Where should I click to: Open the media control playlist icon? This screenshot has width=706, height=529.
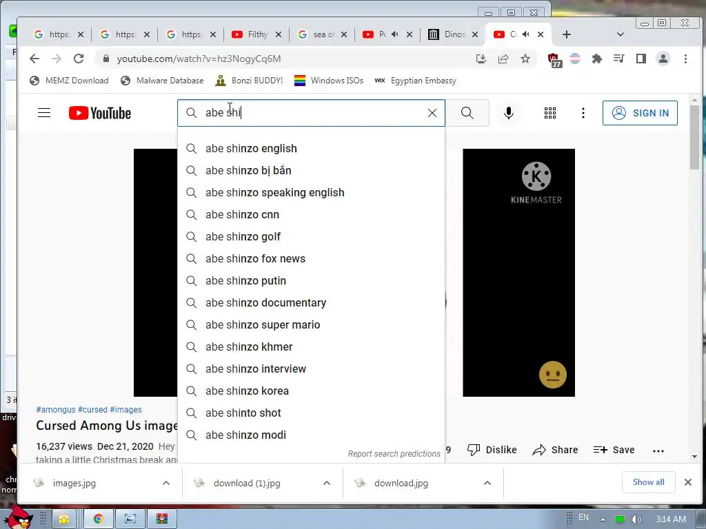tap(618, 59)
